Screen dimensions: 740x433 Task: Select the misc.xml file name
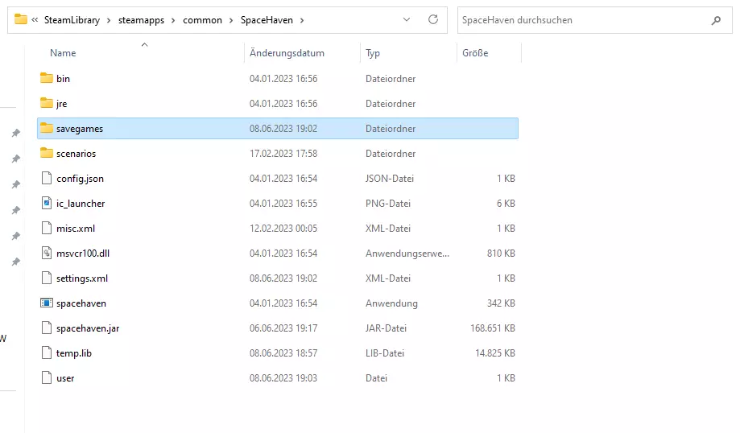pos(76,229)
